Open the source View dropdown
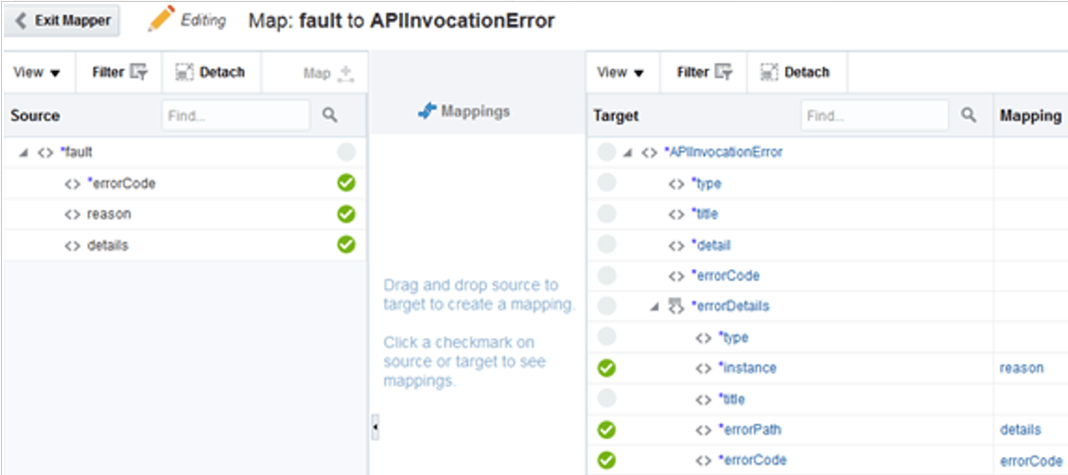Screen dimensions: 1068x475 tap(37, 72)
